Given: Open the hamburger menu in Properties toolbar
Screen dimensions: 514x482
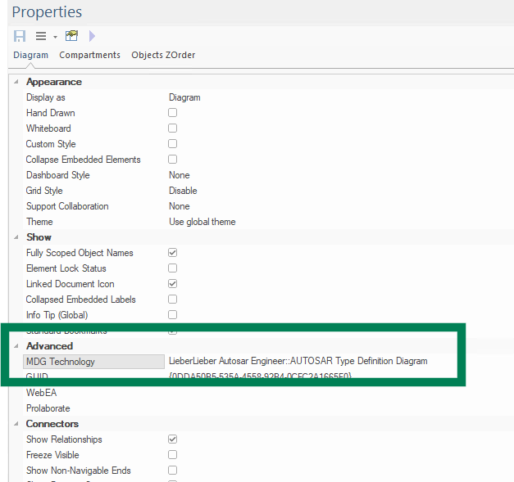Looking at the screenshot, I should tap(41, 36).
